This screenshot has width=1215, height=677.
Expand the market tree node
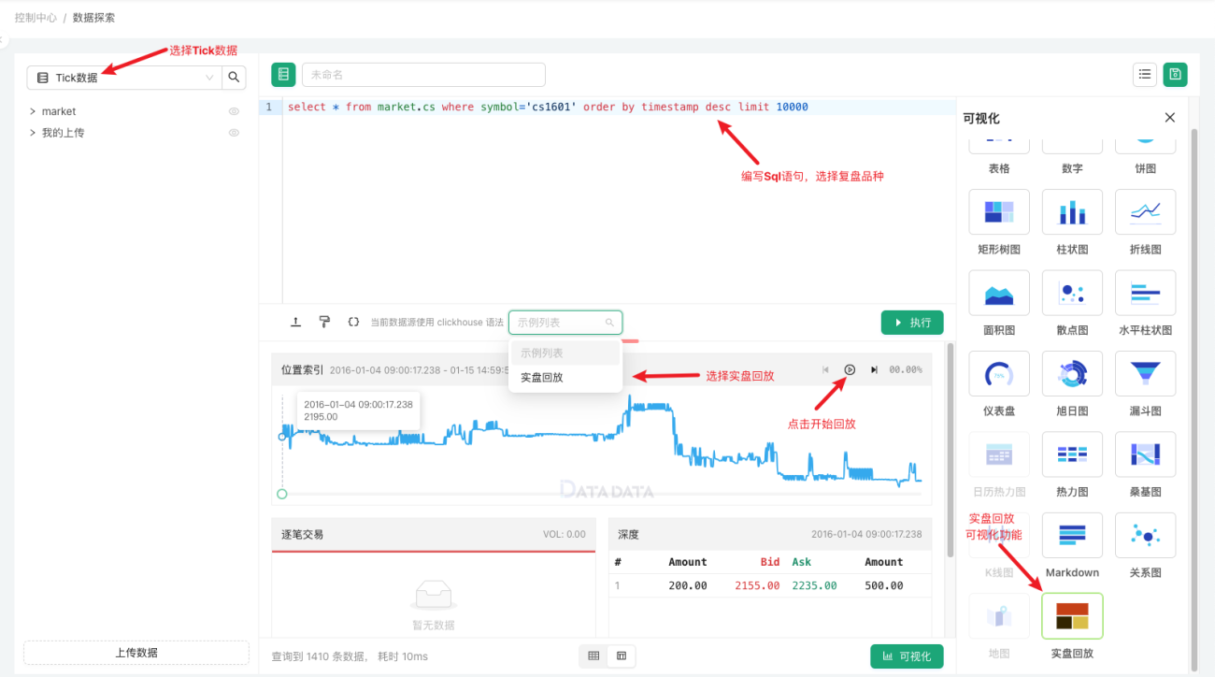pyautogui.click(x=33, y=111)
